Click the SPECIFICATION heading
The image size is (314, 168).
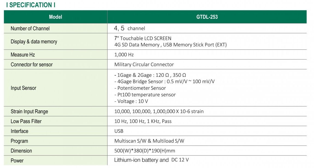(31, 5)
